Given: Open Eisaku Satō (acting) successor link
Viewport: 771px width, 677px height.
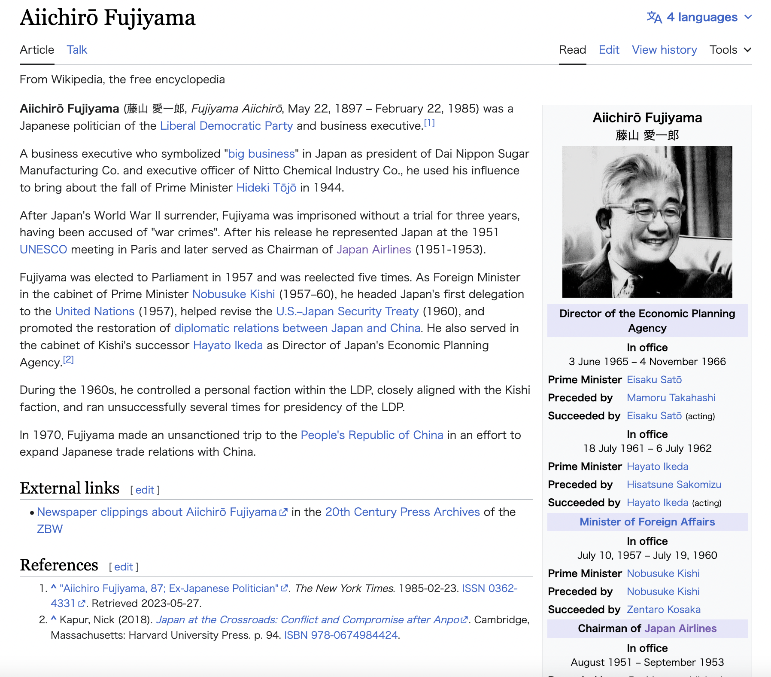Looking at the screenshot, I should (x=654, y=416).
